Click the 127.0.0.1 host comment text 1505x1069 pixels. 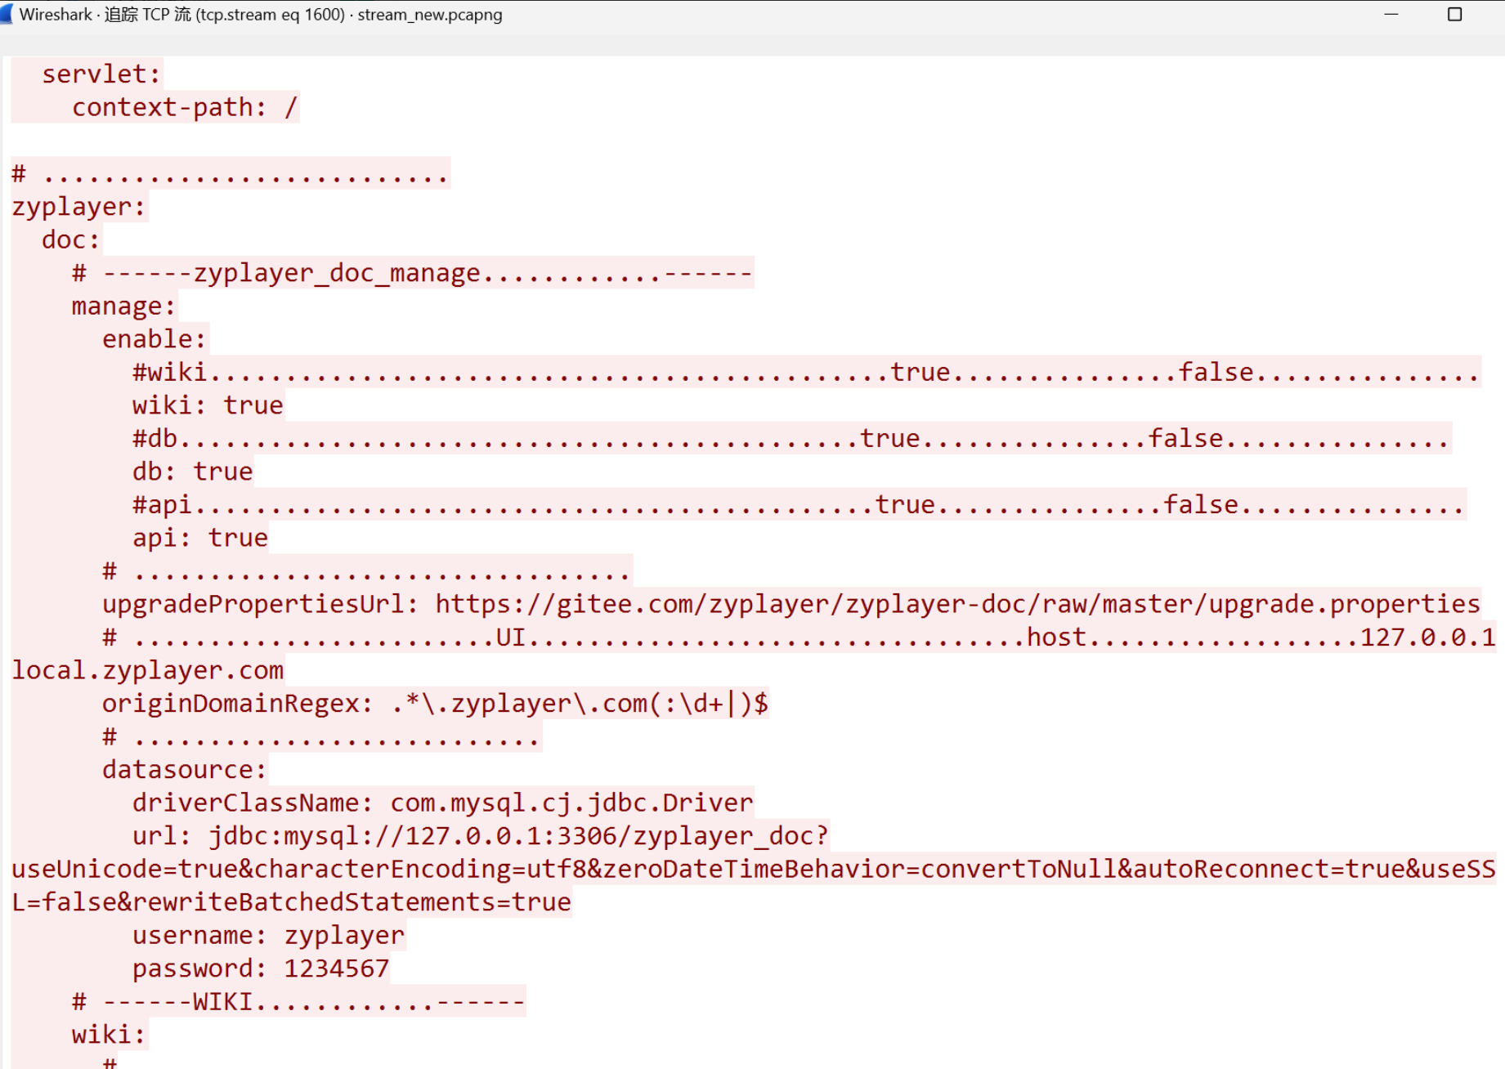[1427, 637]
